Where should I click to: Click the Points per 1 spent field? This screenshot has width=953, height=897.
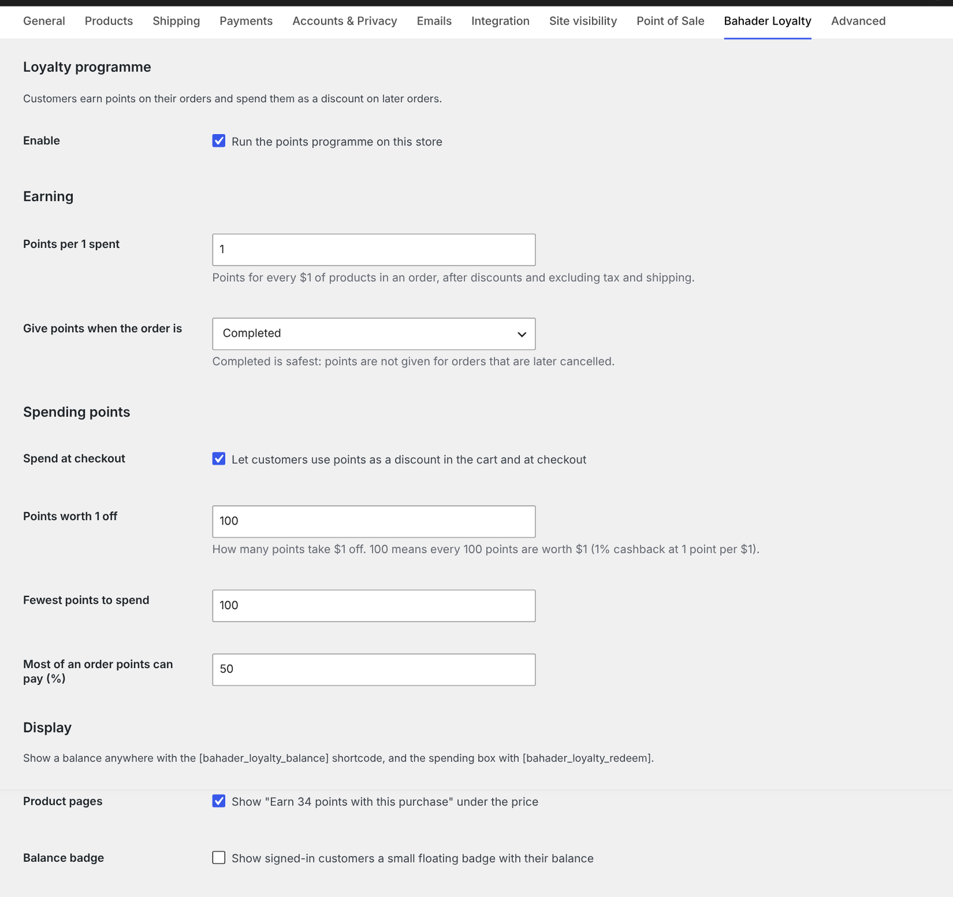tap(373, 250)
